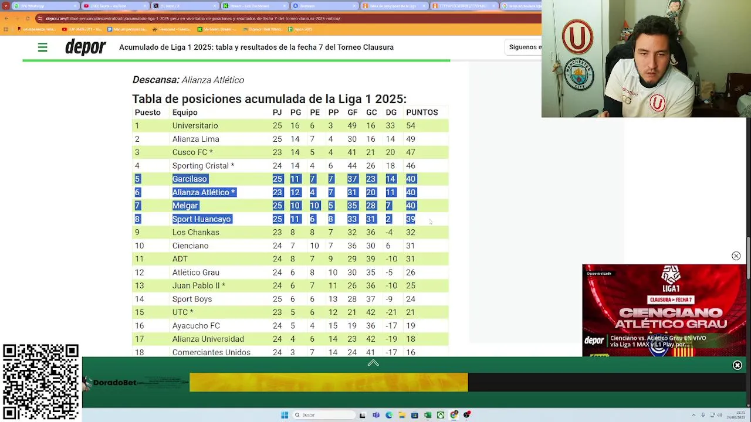Click the Puesto column header
The height and width of the screenshot is (422, 751).
(148, 113)
